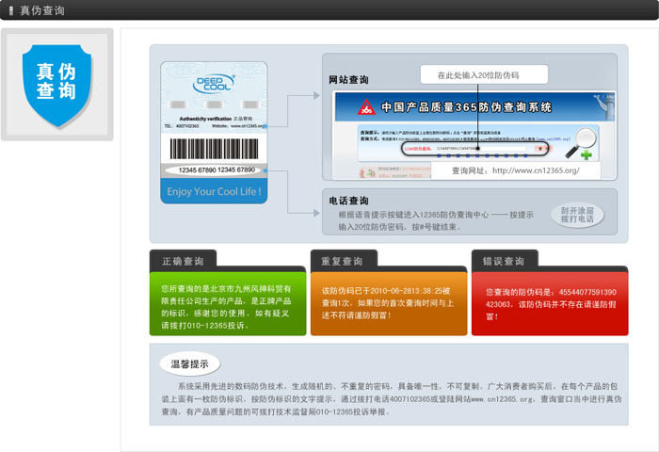This screenshot has height=452, width=659.
Task: Select the 正确查询 tab
Action: pos(183,261)
